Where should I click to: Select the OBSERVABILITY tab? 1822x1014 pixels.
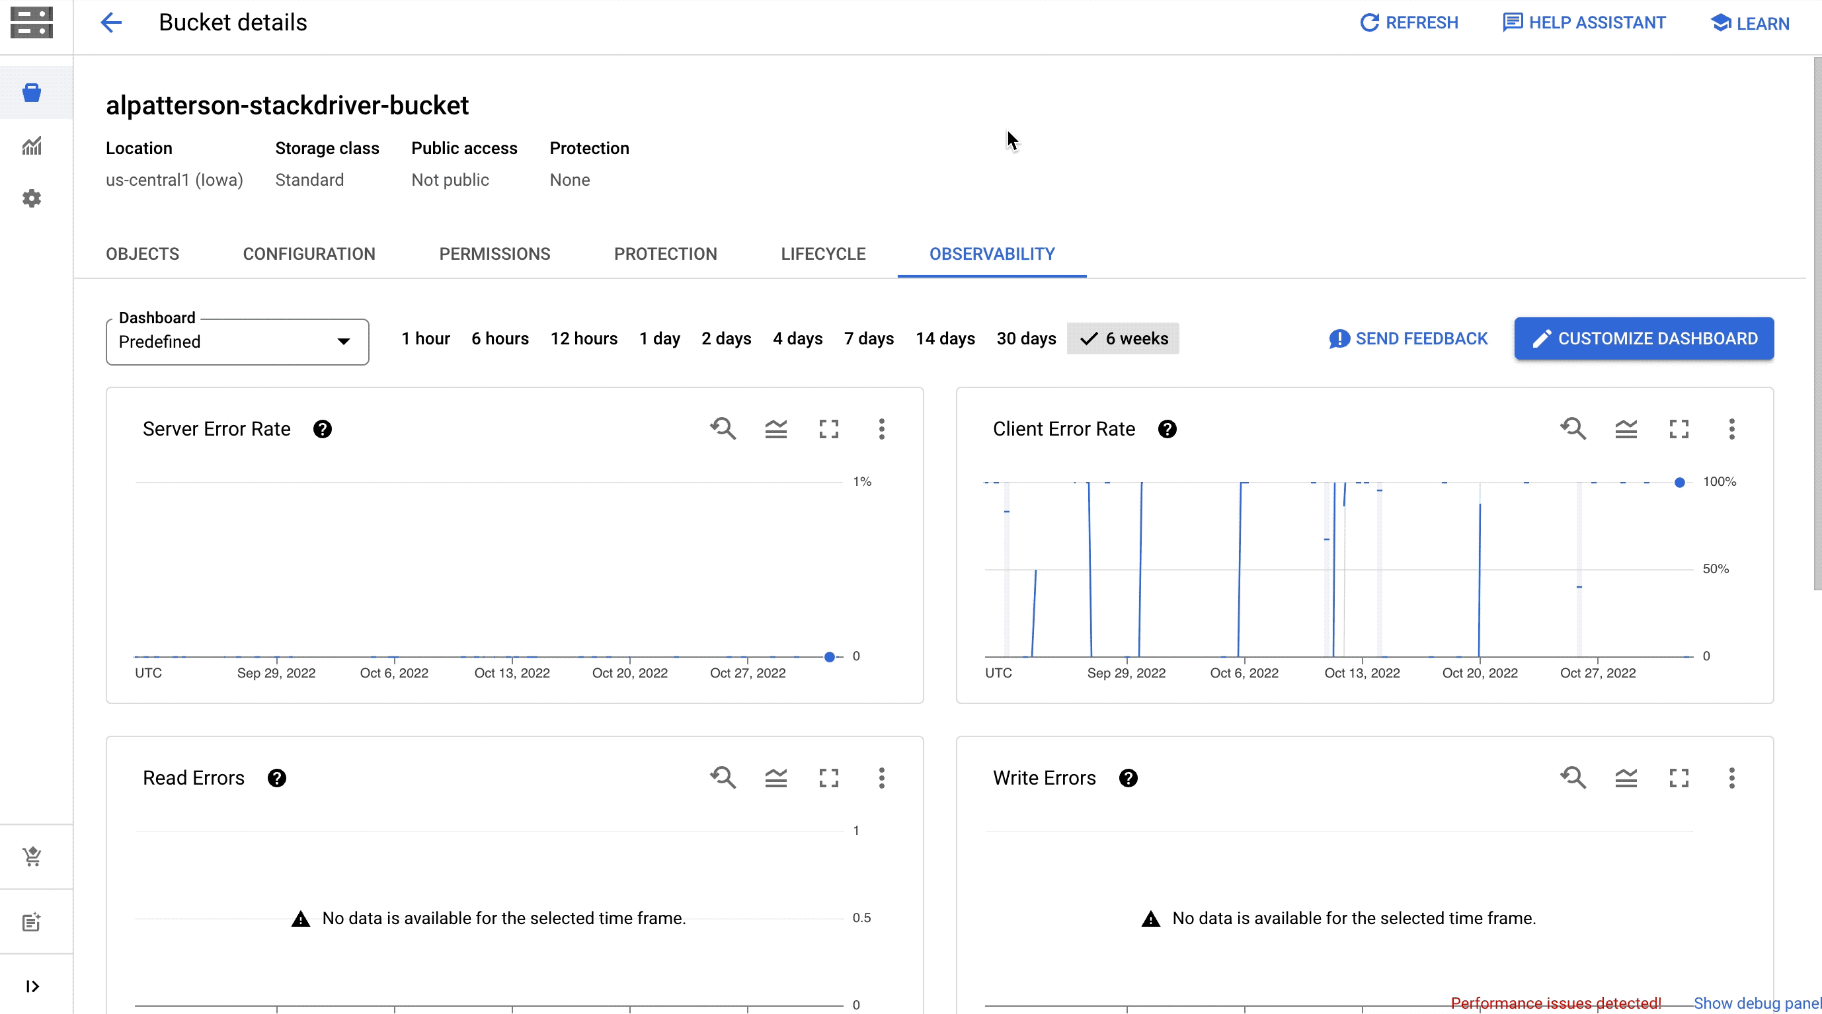click(992, 254)
